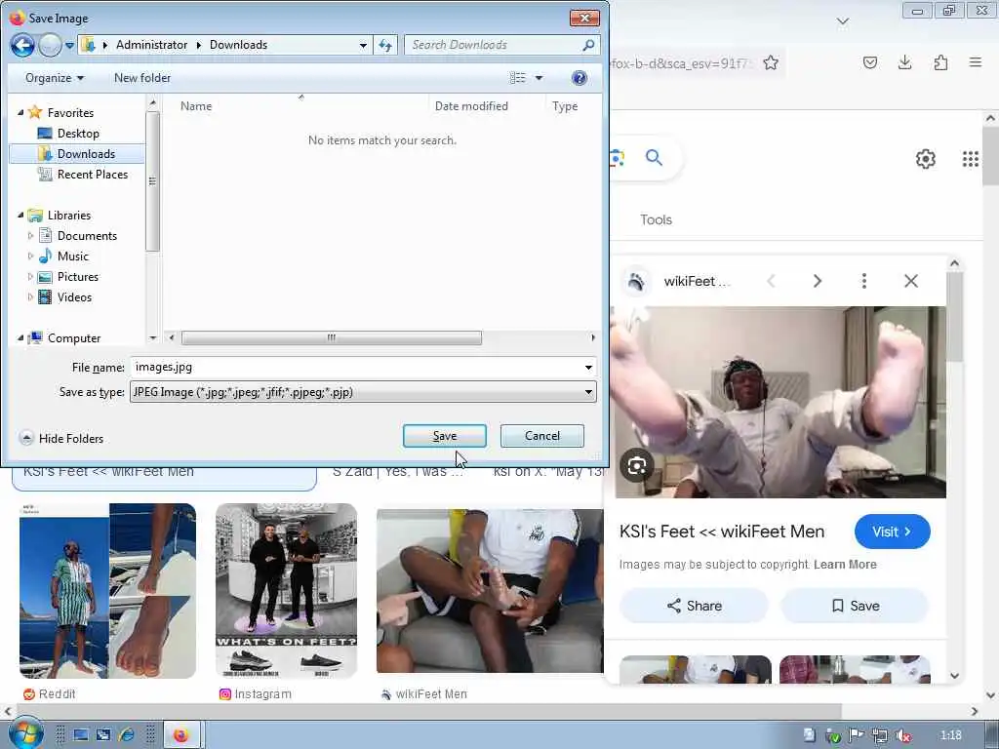Open the view options dropdown arrow

pyautogui.click(x=539, y=78)
